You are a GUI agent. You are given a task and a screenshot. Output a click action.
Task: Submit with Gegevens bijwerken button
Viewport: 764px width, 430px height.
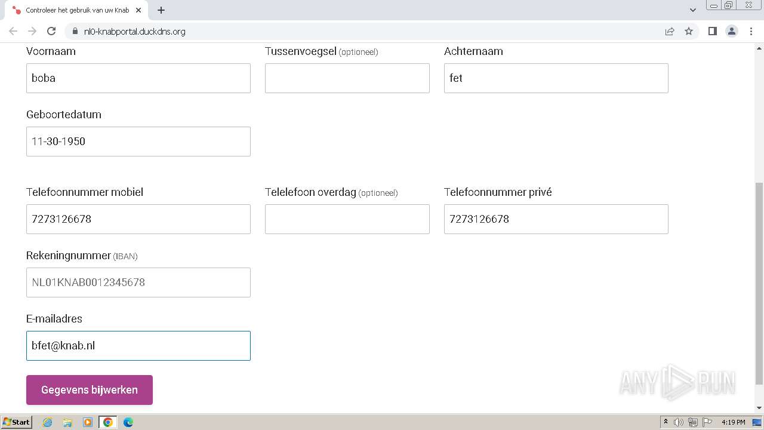click(x=90, y=390)
